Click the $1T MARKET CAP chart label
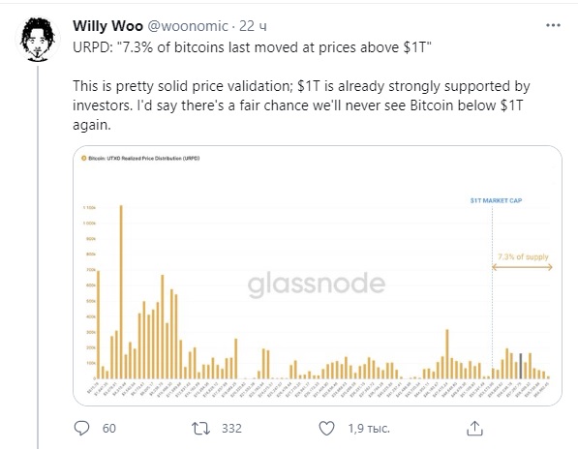Viewport: 578px width, 450px height. pyautogui.click(x=496, y=200)
